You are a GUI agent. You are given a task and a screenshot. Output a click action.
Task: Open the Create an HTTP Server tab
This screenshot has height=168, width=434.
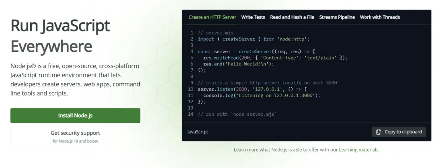pyautogui.click(x=212, y=17)
